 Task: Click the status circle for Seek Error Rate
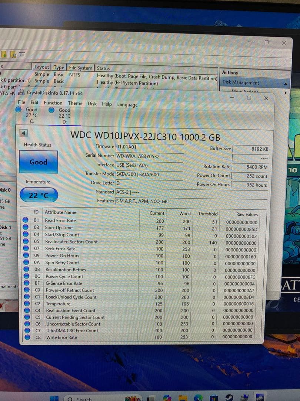click(26, 248)
